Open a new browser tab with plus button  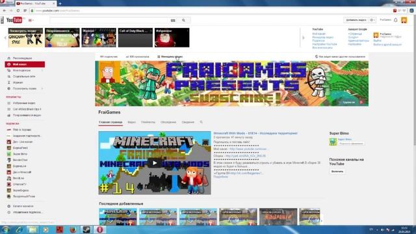coord(60,3)
